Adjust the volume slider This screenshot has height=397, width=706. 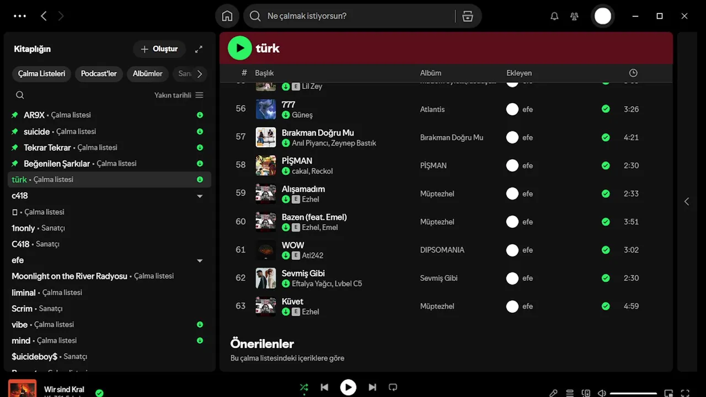(633, 393)
